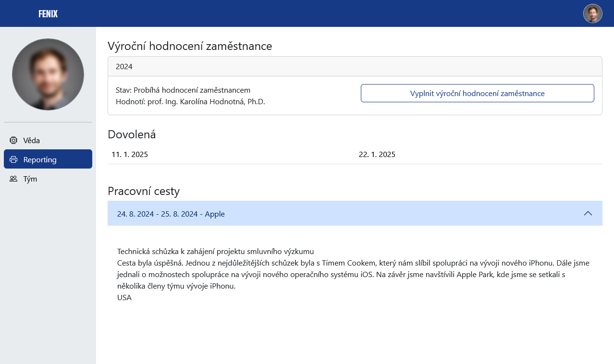Click the 2024 evaluation card header
Viewport: 614px width, 364px height.
[x=355, y=66]
